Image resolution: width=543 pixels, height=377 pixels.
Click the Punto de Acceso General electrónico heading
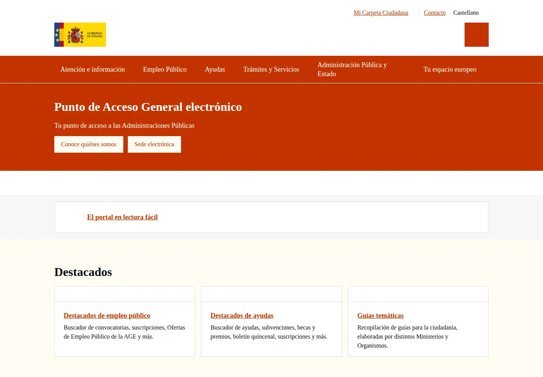(148, 107)
